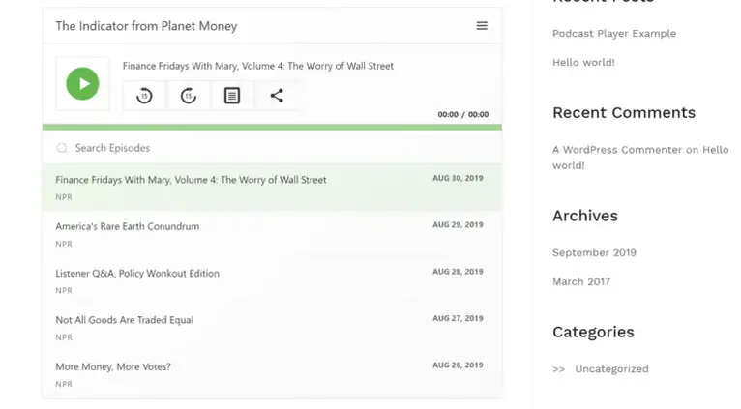741x409 pixels.
Task: Open the share options icon
Action: (x=277, y=96)
